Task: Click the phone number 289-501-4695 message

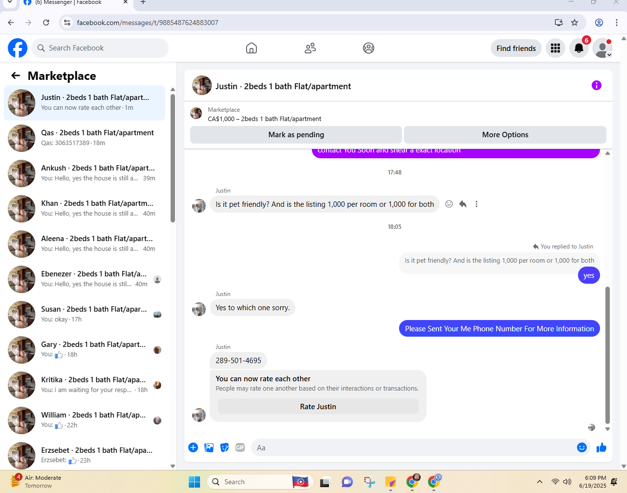Action: click(238, 361)
